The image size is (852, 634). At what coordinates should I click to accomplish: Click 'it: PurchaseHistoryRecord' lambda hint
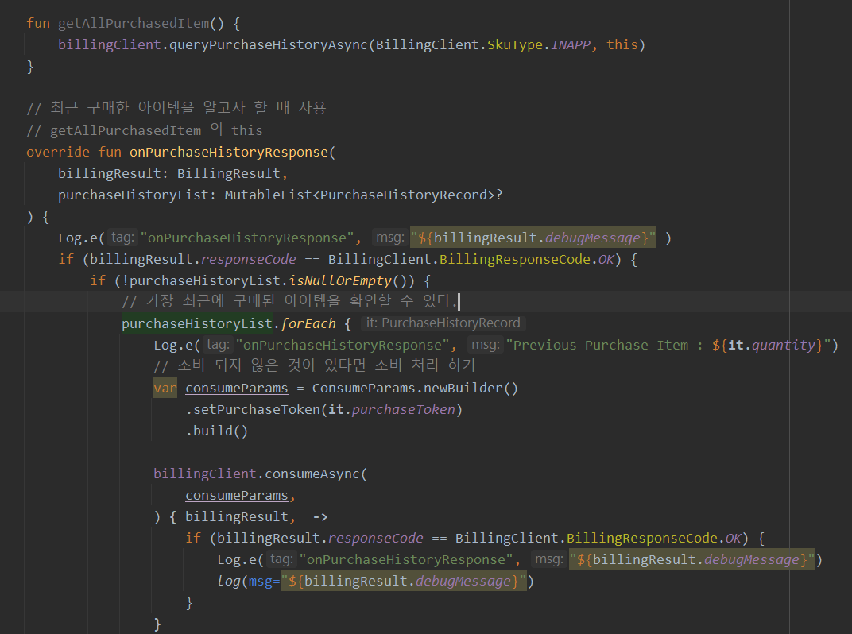point(443,323)
